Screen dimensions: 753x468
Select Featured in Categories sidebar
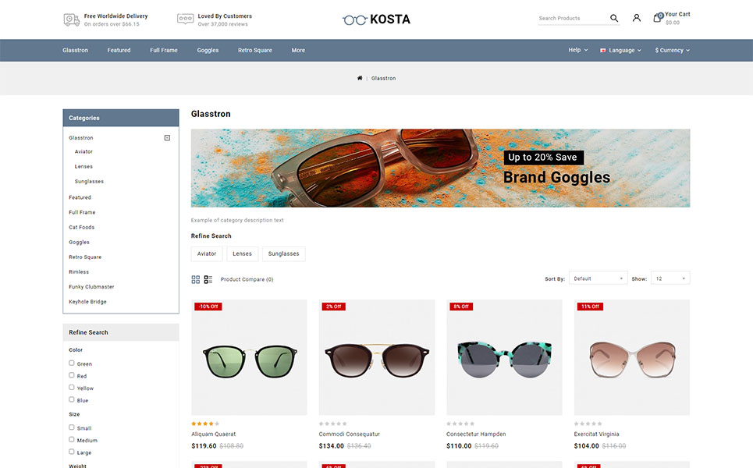click(80, 197)
